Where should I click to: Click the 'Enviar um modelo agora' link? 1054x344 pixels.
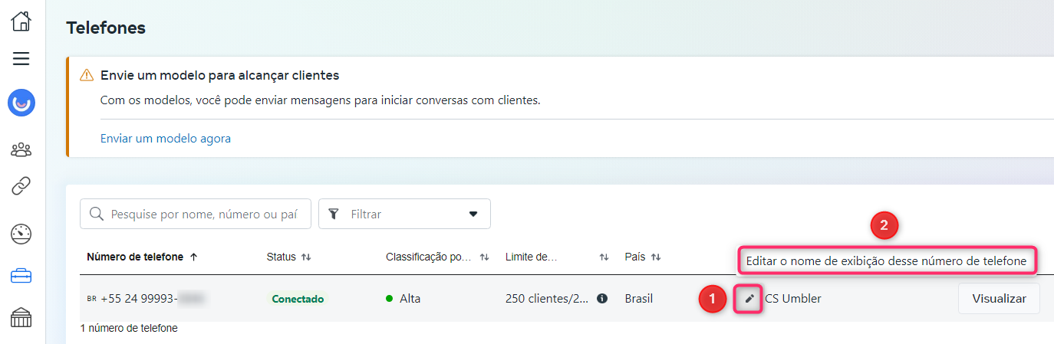tap(166, 139)
